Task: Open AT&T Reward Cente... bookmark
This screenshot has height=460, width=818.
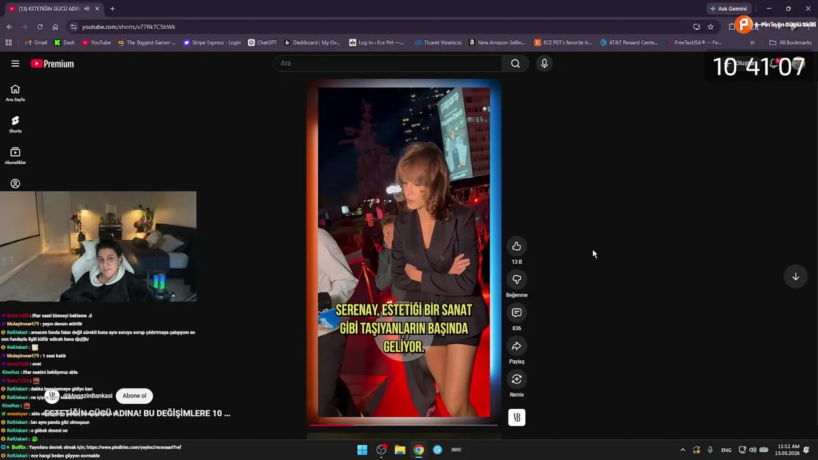Action: point(629,43)
